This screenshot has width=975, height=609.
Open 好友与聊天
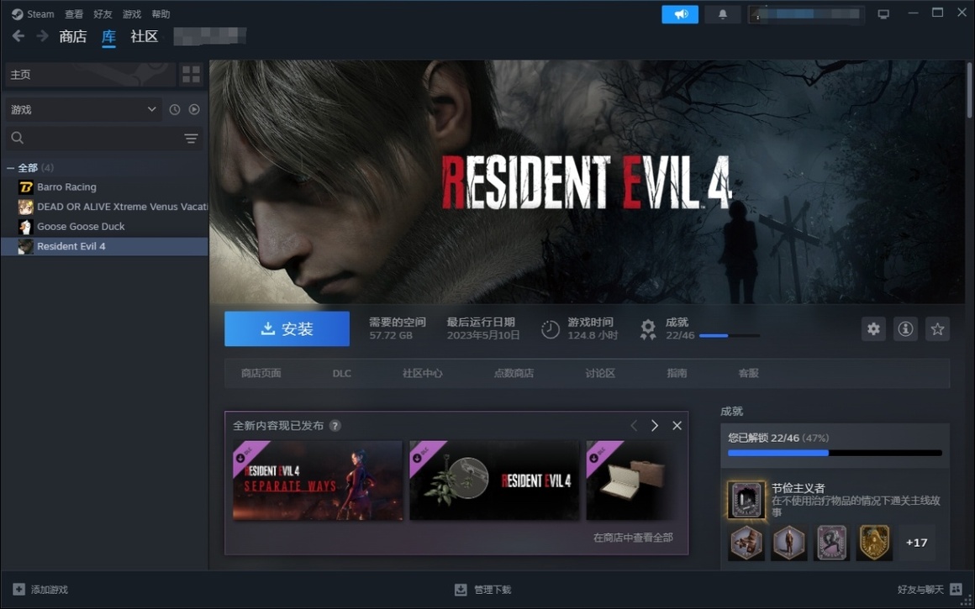(930, 589)
